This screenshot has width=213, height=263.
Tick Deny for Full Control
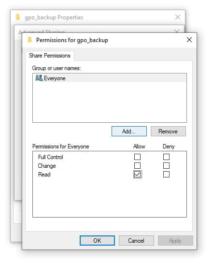(x=166, y=157)
